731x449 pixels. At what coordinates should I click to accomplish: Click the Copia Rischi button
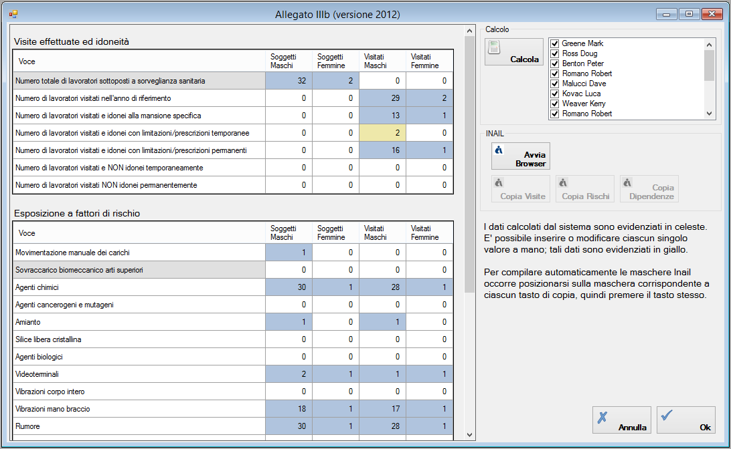click(585, 189)
